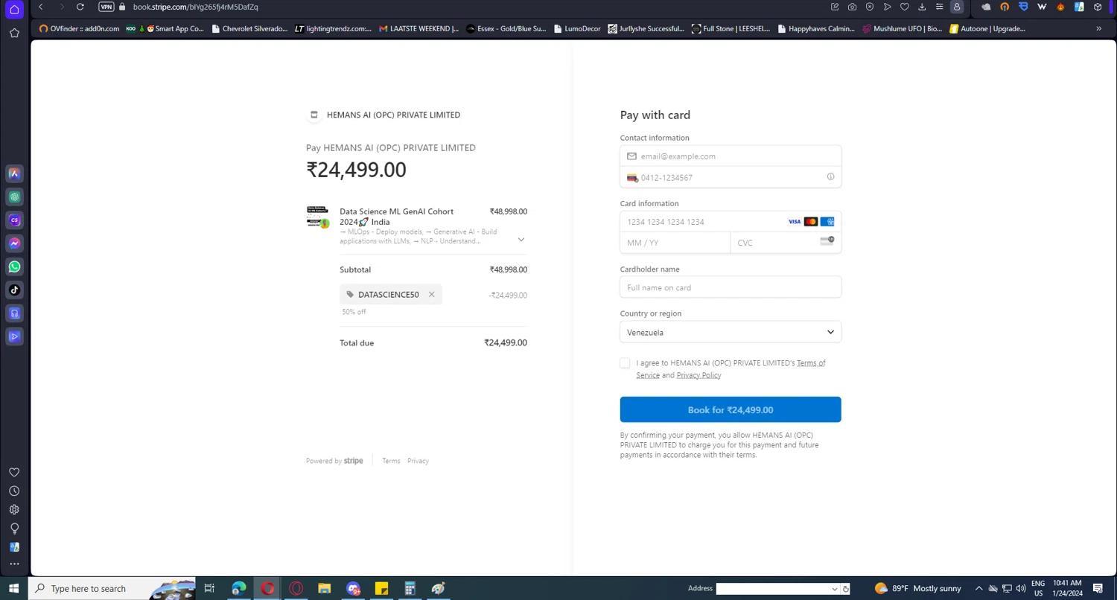Screen dimensions: 1117x600
Task: Go back to the previous page
Action: [x=41, y=7]
